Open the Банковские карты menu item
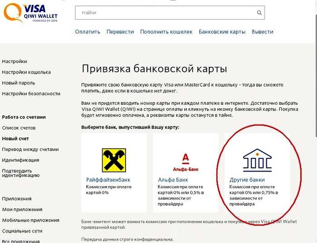 point(222,32)
